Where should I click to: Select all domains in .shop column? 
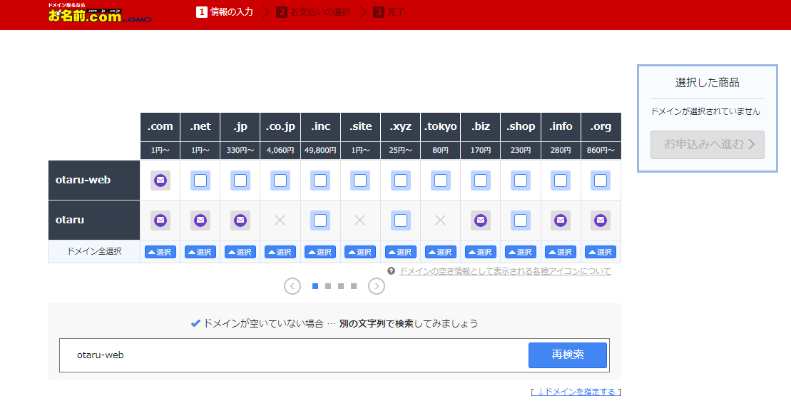tap(521, 252)
